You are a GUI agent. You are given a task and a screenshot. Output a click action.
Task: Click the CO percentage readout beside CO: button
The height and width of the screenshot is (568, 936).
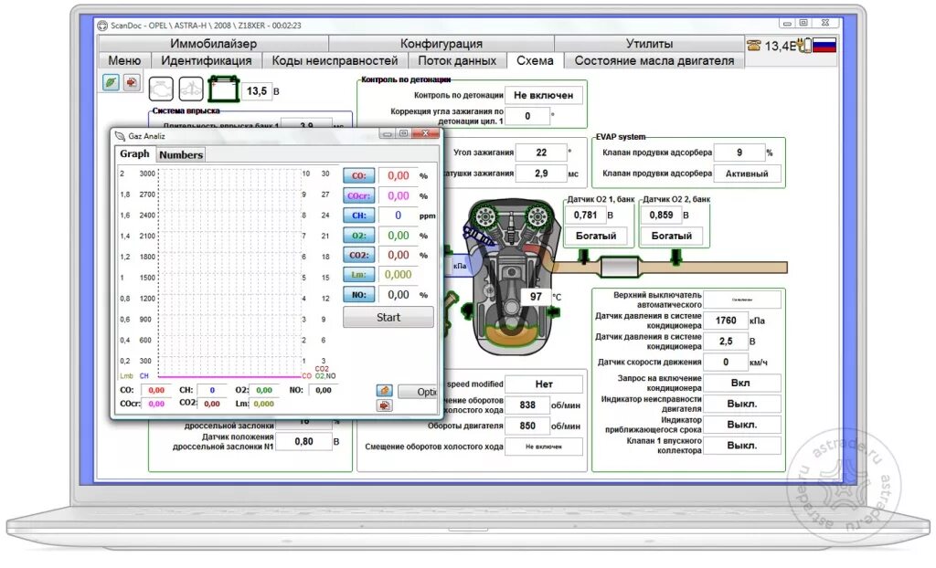[399, 176]
